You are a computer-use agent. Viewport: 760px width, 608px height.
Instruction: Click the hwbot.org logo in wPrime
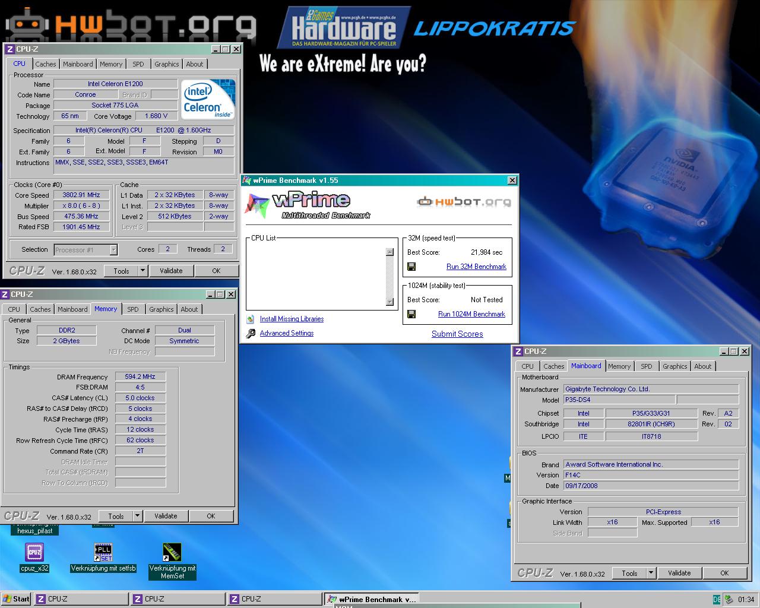464,202
